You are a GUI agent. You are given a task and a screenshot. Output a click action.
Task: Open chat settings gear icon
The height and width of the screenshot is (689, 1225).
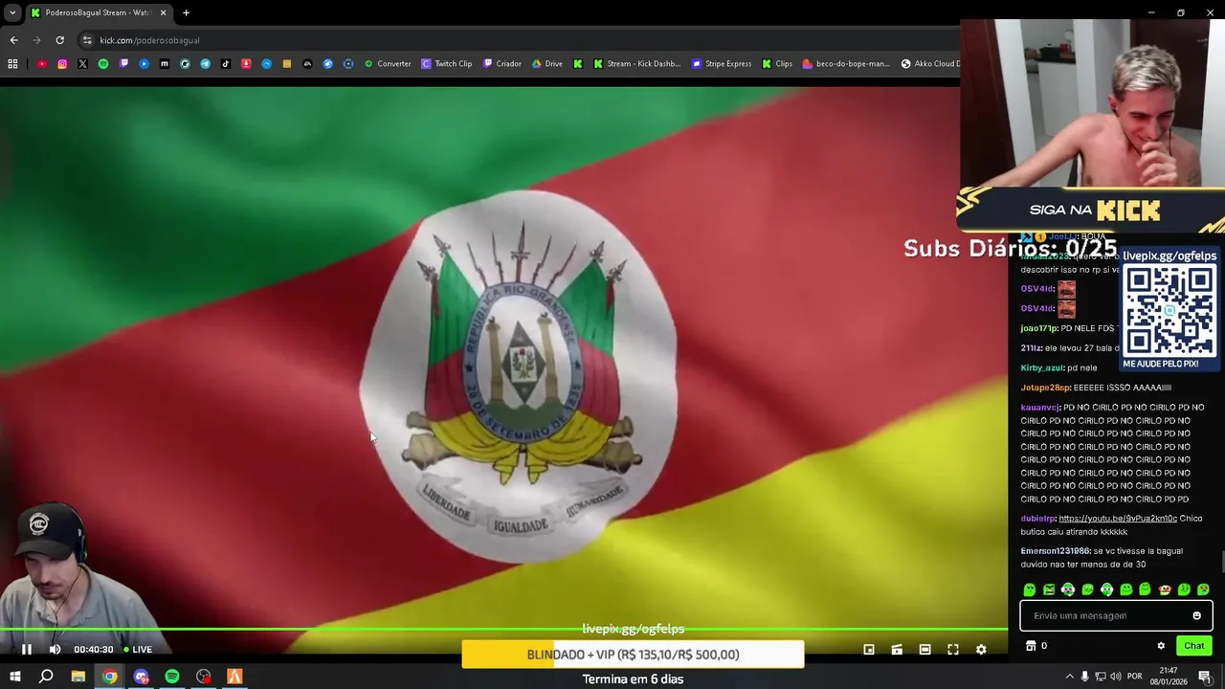coord(1161,646)
